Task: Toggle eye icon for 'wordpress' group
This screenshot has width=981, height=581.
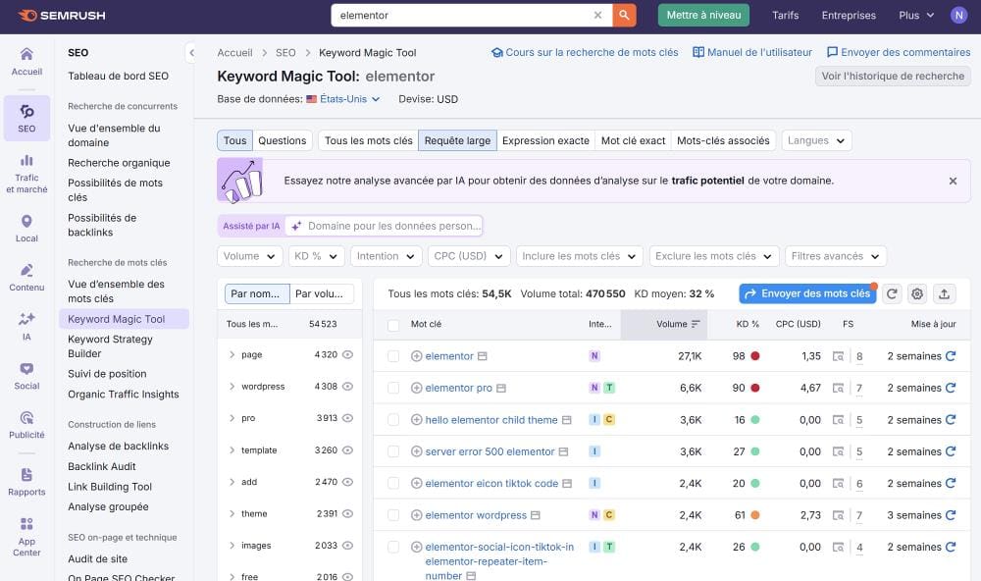Action: (x=348, y=387)
